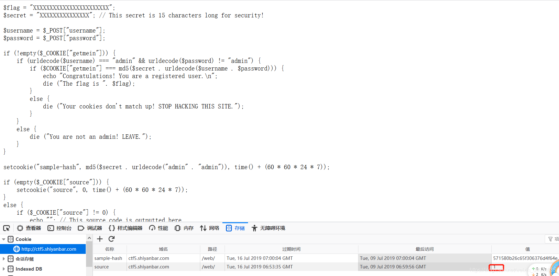
Task: Click ctf5.shiyanbar.com domain in sample-hash row
Action: pyautogui.click(x=149, y=258)
